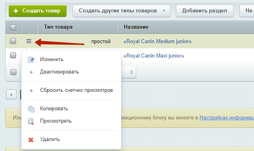254x151 pixels.
Task: Open the «Royal Canin Maxi junior» product link
Action: point(154,56)
